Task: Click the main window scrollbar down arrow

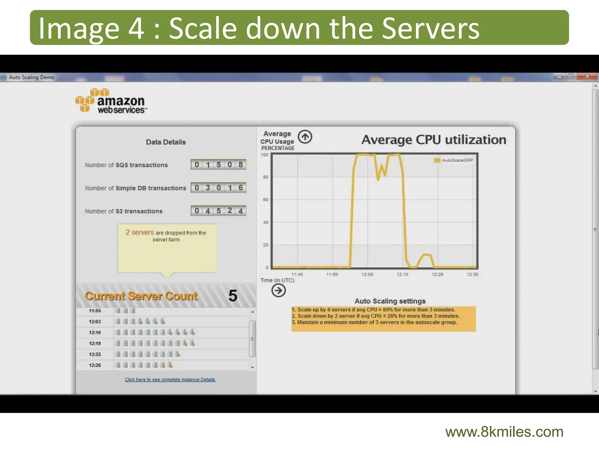Action: [595, 391]
